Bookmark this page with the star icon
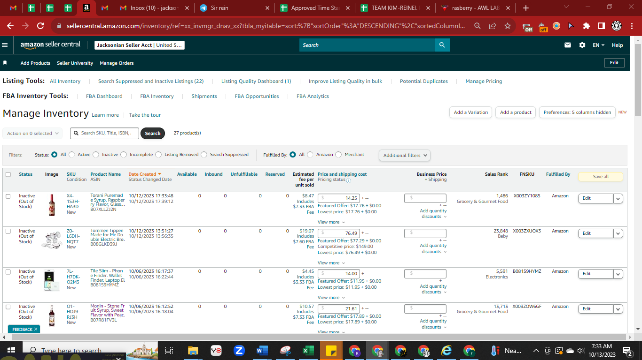This screenshot has width=642, height=360. [508, 26]
